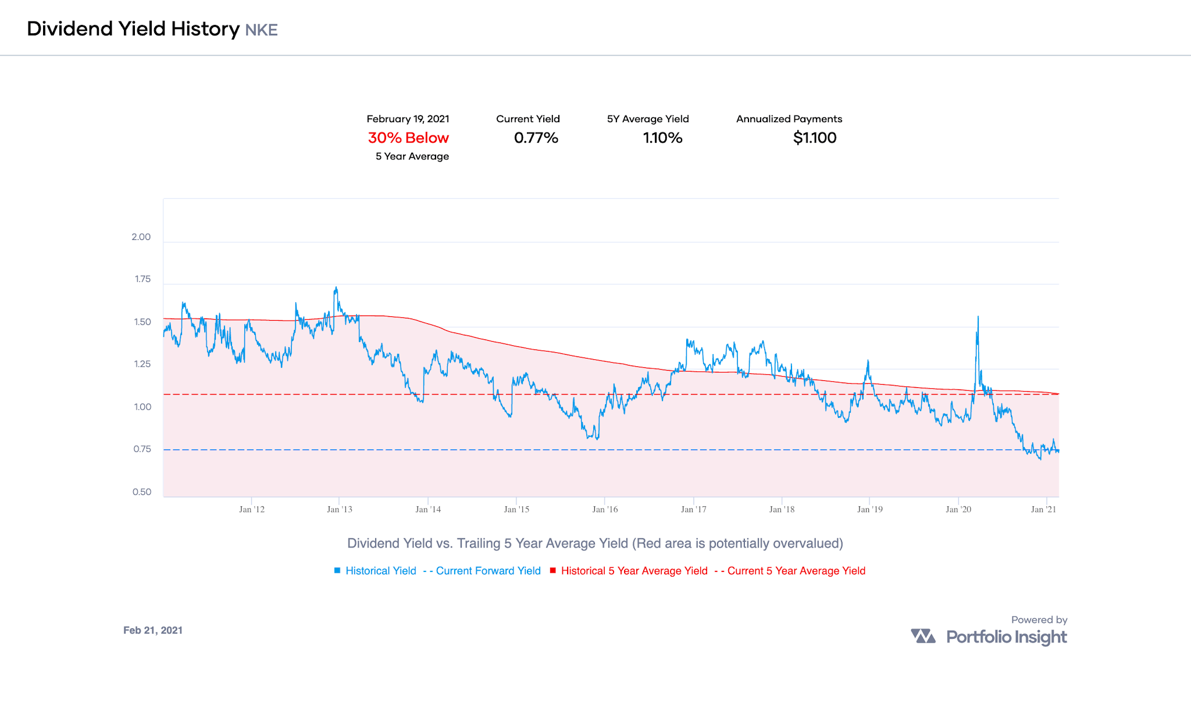Click the 1.10% 5Y Average Yield value

click(662, 138)
